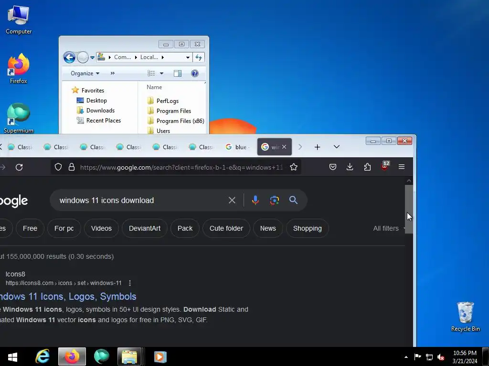Toggle the preview pane in Explorer

[178, 73]
